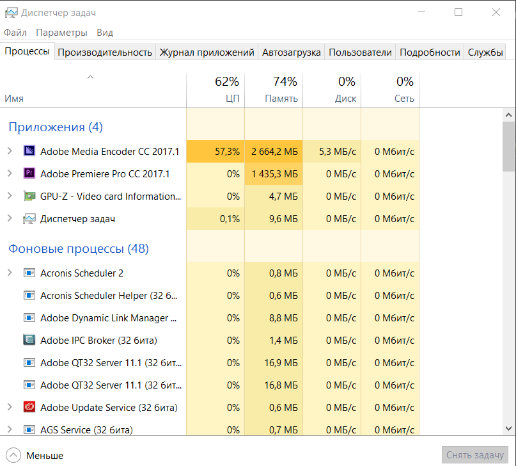The height and width of the screenshot is (466, 516).
Task: Click the 16,8 МБ memory cell
Action: point(274,385)
